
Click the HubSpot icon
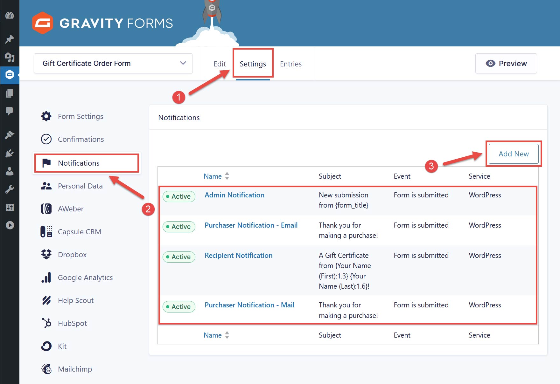(x=46, y=323)
